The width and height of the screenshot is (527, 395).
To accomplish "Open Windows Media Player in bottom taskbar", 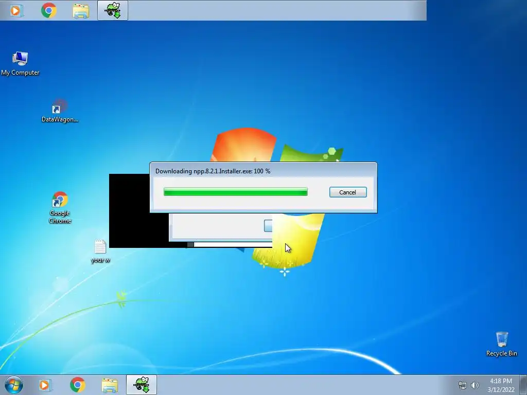I will pyautogui.click(x=45, y=385).
